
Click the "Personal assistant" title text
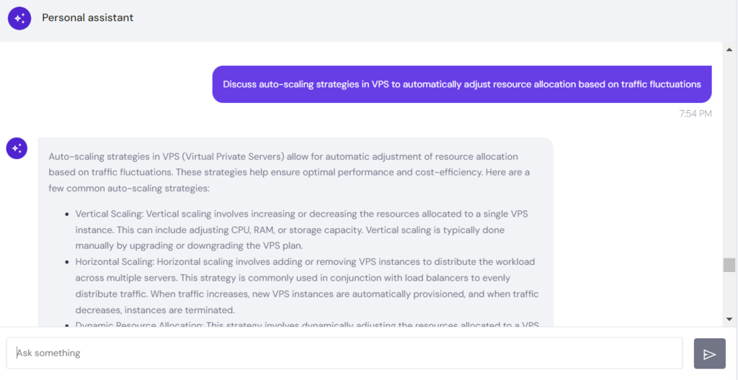[x=87, y=18]
